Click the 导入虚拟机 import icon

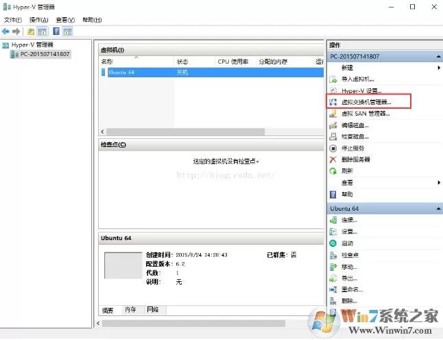pos(333,79)
